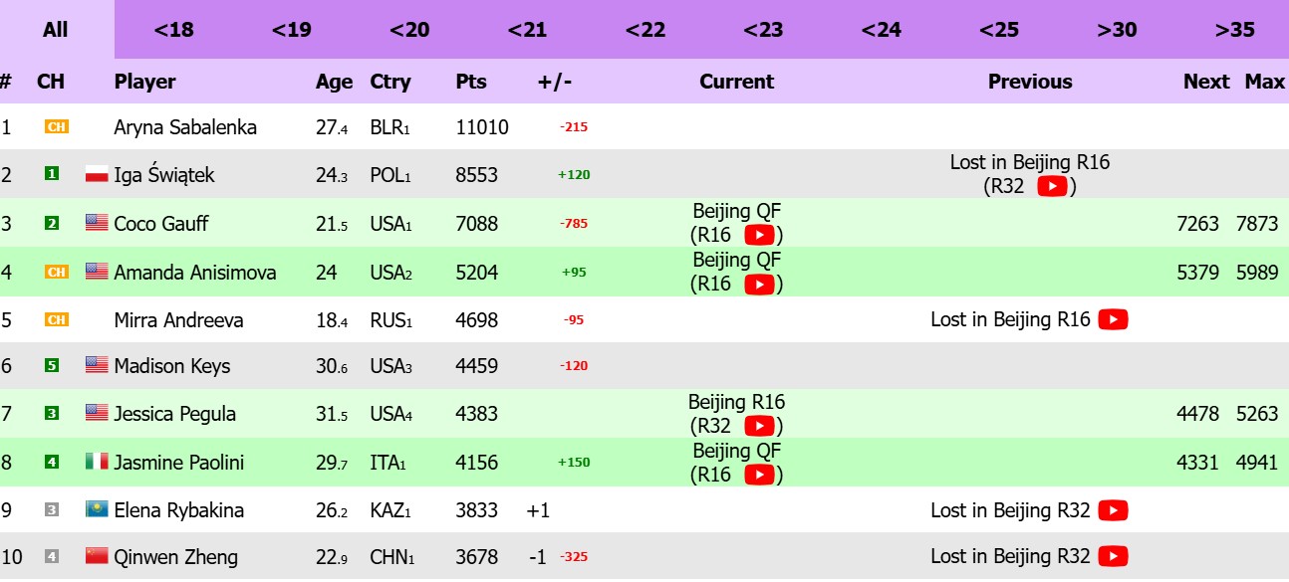Play YouTube video in Iga Świątek's row
The width and height of the screenshot is (1289, 582).
[x=1052, y=186]
